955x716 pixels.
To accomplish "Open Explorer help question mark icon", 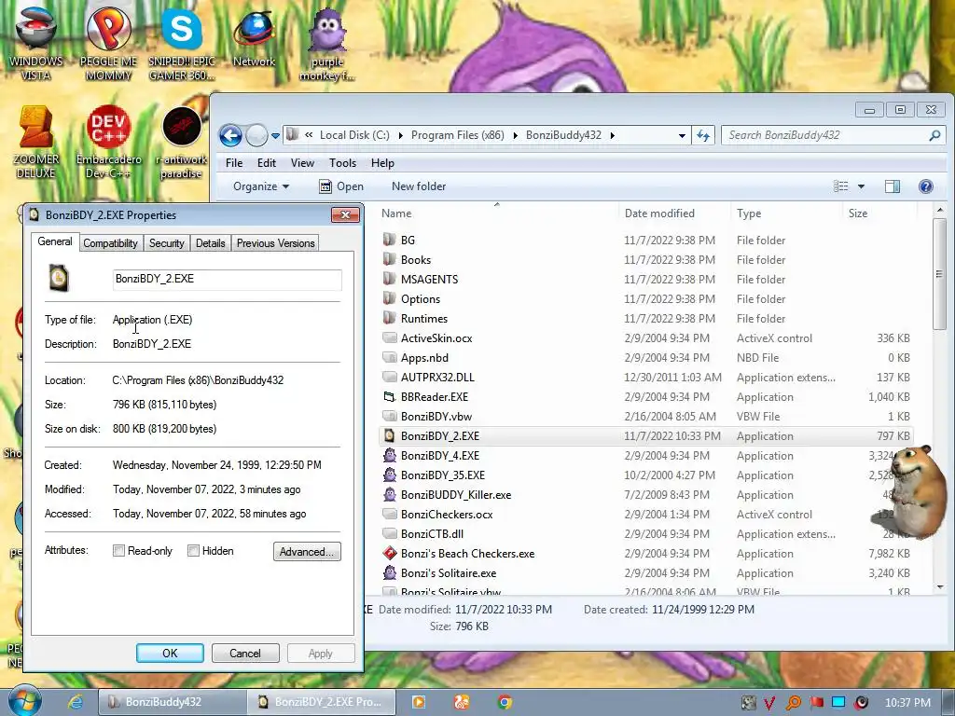I will (926, 186).
